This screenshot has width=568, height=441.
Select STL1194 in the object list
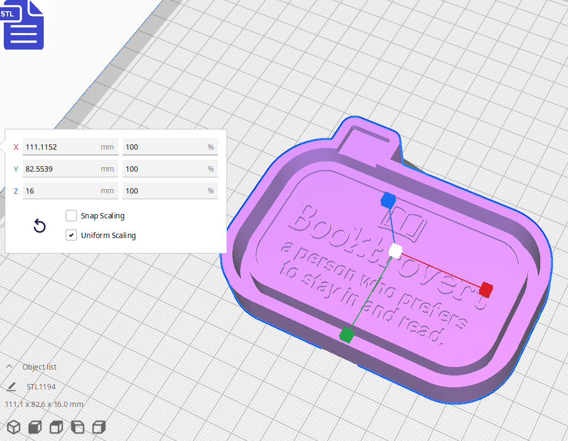coord(41,386)
